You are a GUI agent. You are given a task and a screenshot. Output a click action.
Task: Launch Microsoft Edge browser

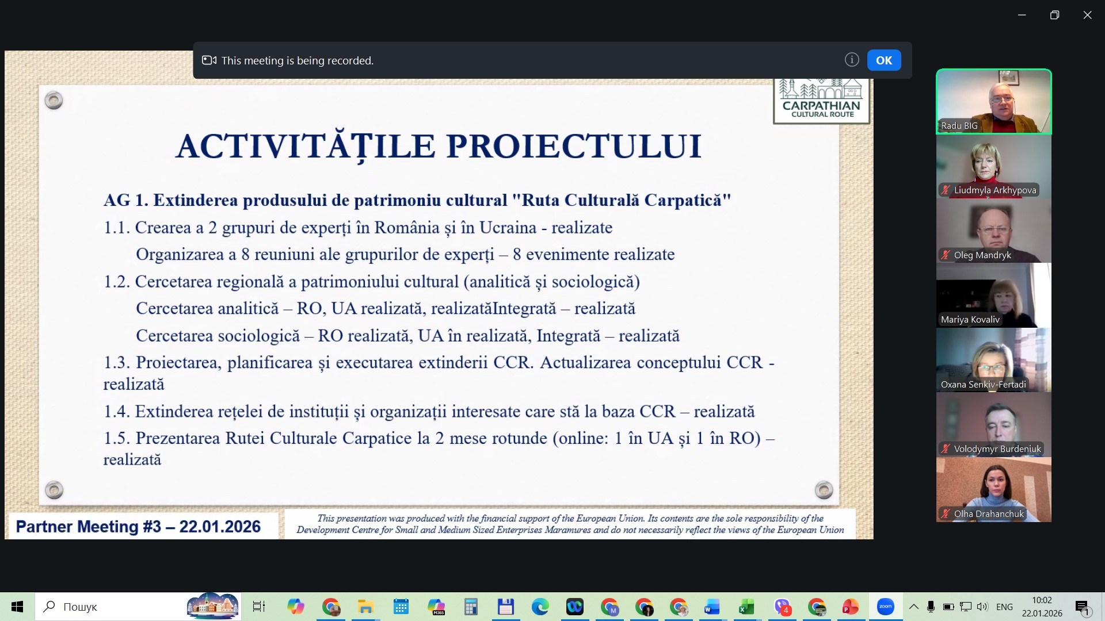tap(539, 607)
